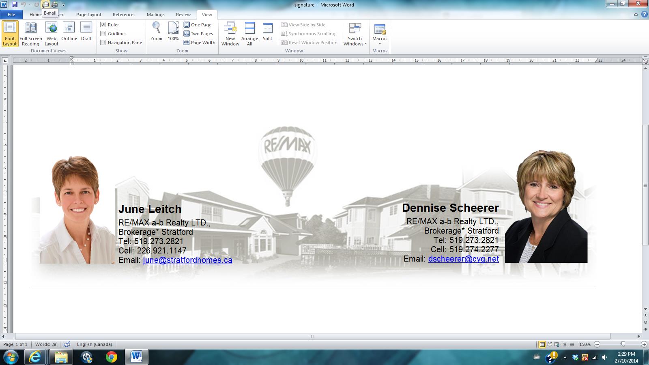Open Full Screen Reading view

[x=31, y=34]
